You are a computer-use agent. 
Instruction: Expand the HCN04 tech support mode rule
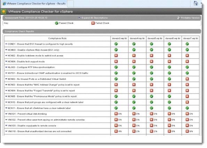[6, 62]
